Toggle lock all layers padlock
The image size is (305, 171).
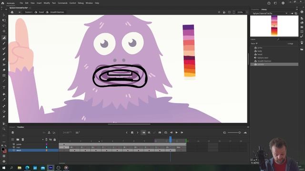point(55,140)
